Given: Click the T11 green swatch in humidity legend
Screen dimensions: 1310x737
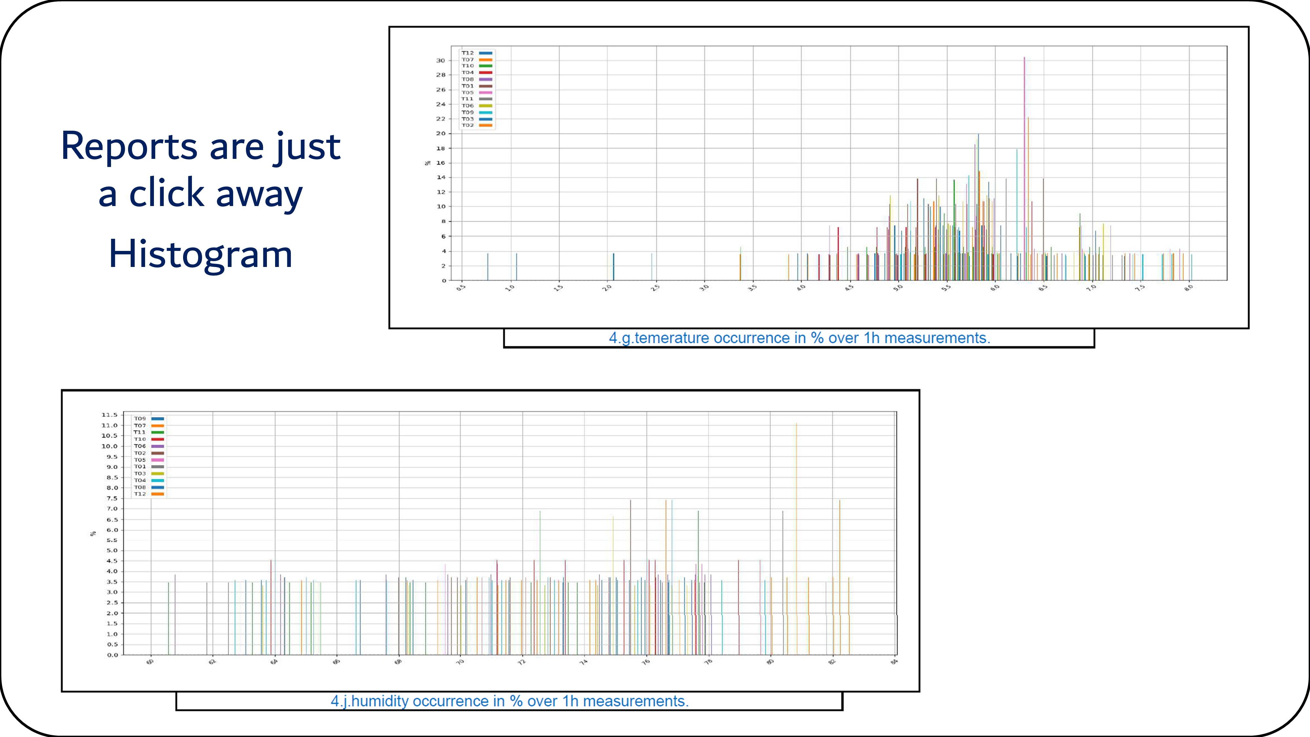Looking at the screenshot, I should (x=158, y=432).
